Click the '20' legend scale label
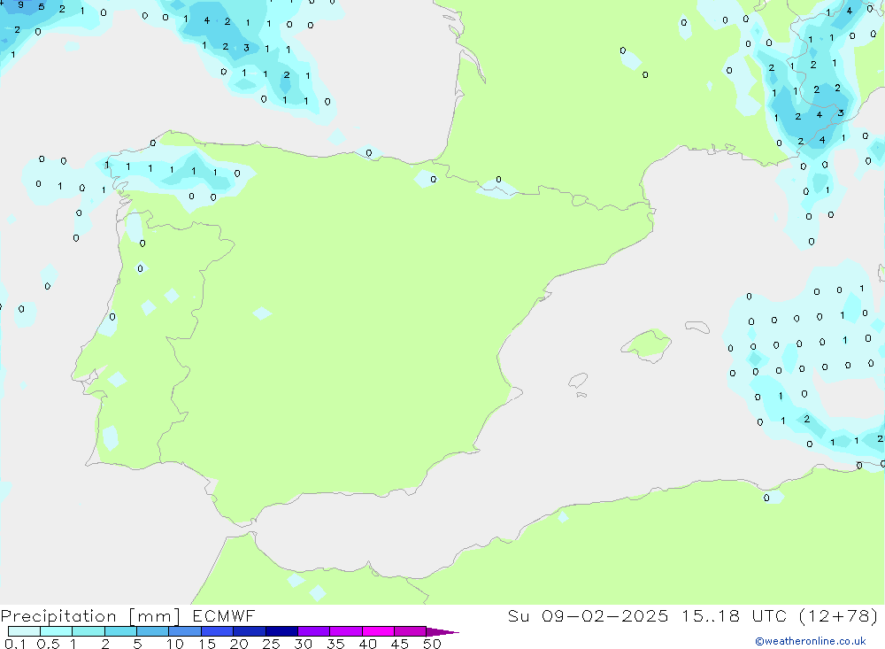Image resolution: width=885 pixels, height=649 pixels. pos(239,644)
